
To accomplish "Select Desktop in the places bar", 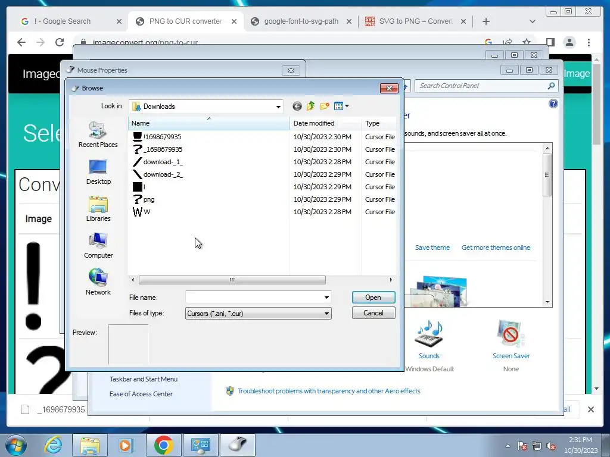I will coord(98,172).
